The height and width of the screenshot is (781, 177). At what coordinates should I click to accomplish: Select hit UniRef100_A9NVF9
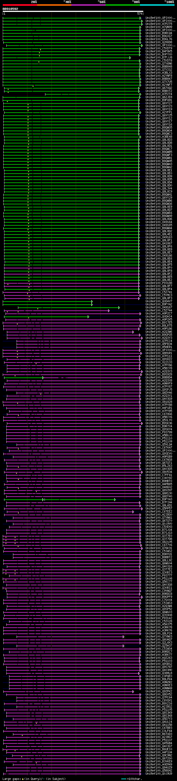click(159, 384)
